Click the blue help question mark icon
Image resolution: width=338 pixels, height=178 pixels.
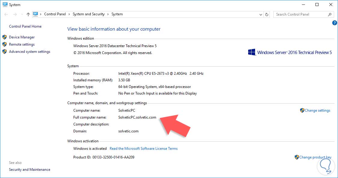(335, 23)
